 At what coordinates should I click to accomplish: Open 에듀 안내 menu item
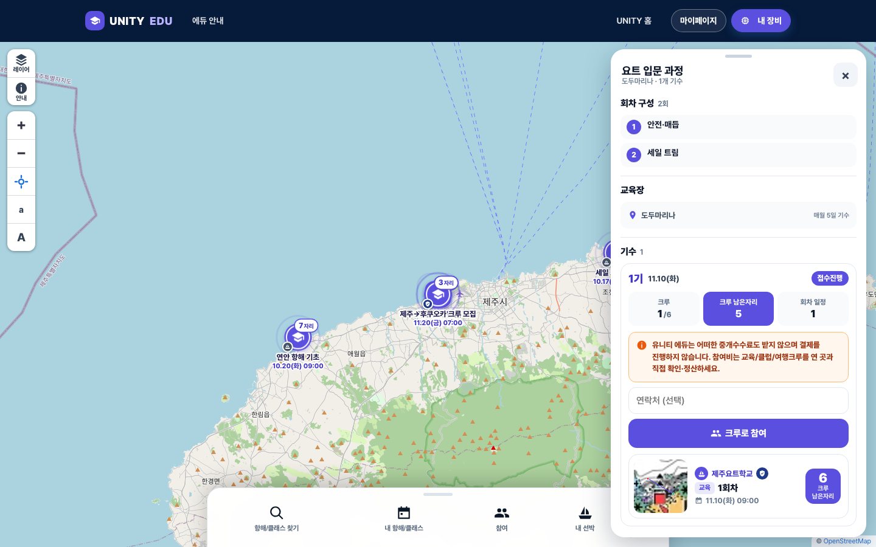pyautogui.click(x=208, y=21)
